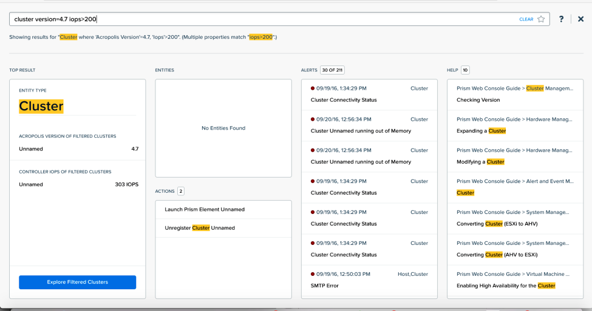
Task: Open the actions count badge 2
Action: pos(181,191)
